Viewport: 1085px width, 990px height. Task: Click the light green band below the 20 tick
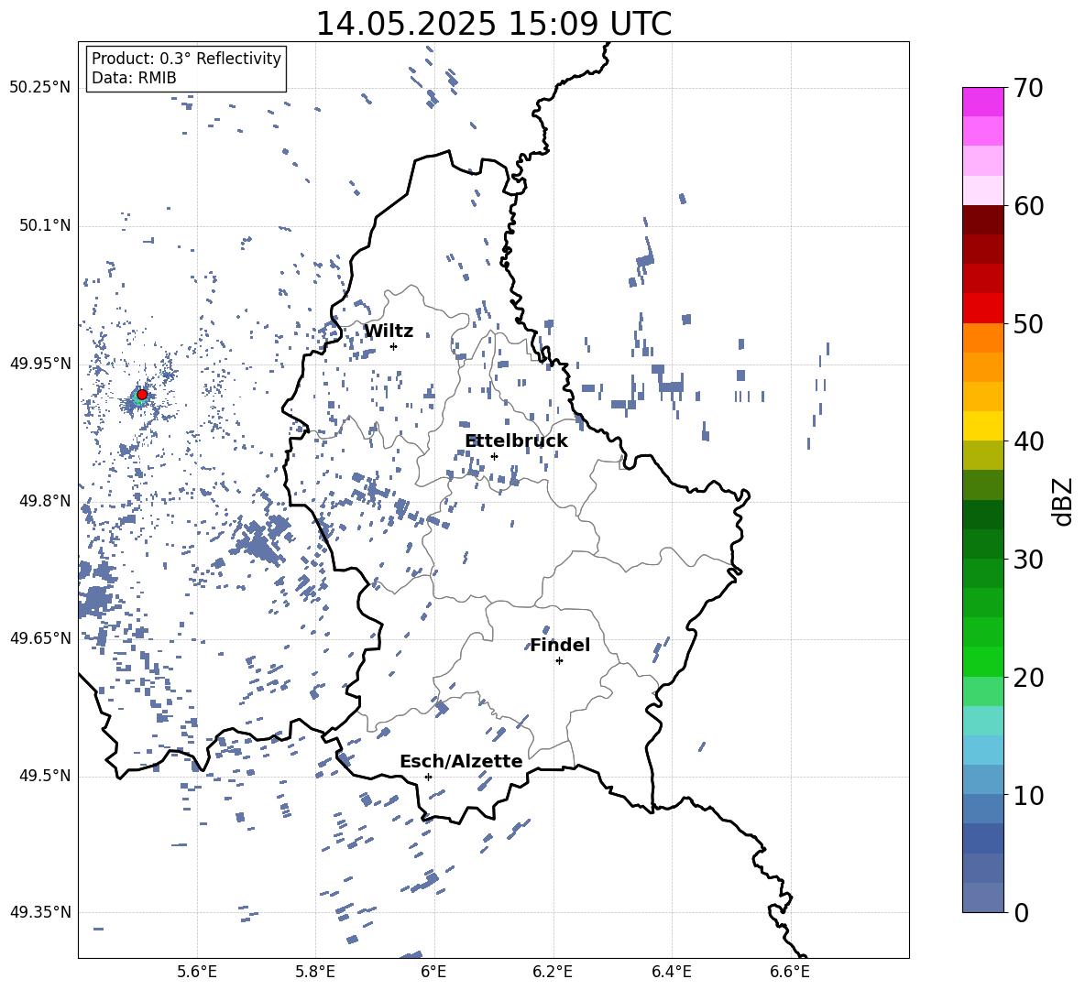point(983,691)
